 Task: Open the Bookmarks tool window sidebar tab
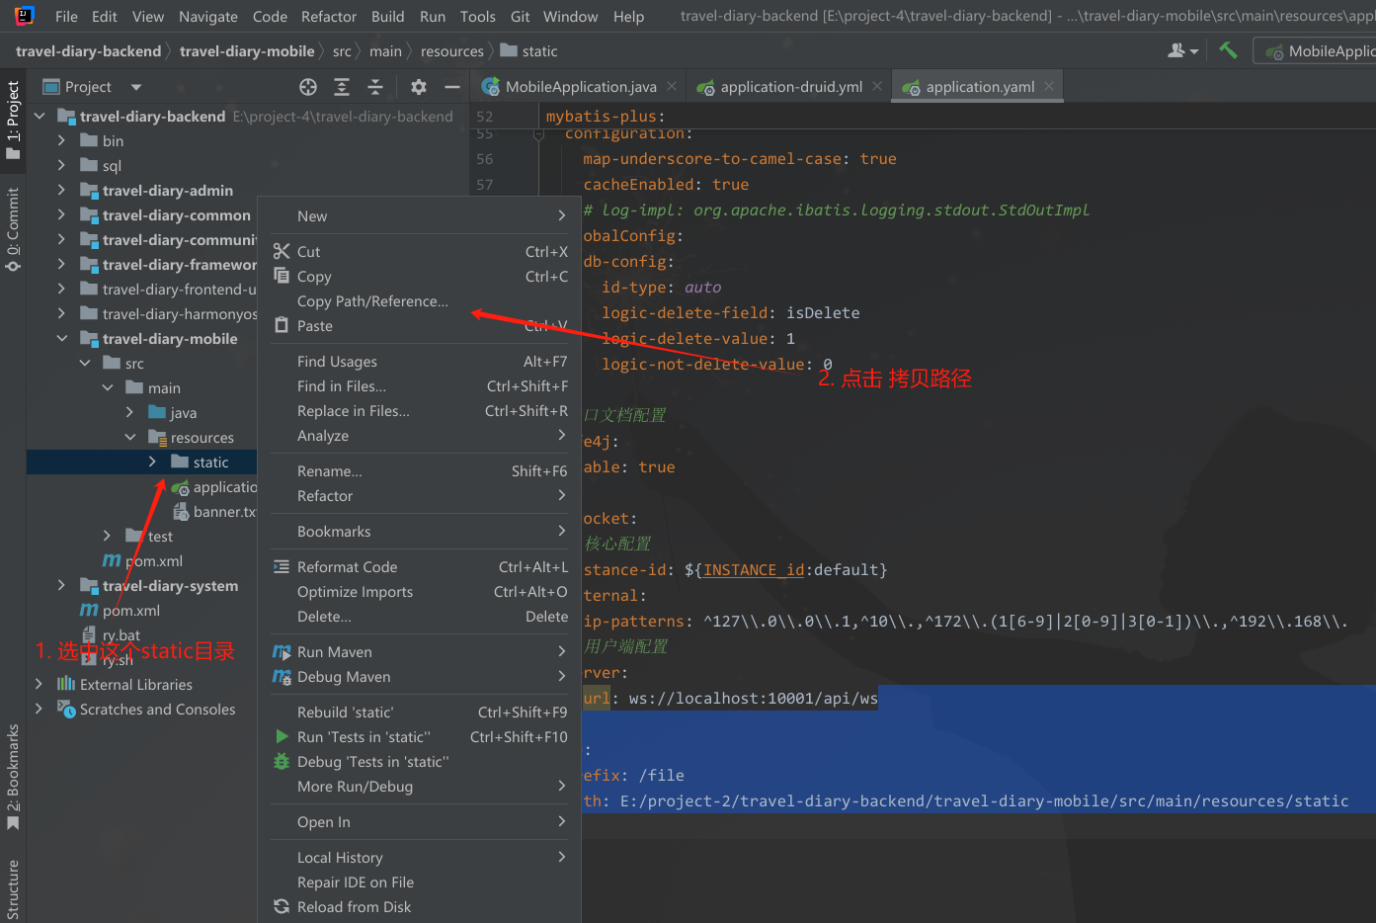pyautogui.click(x=13, y=778)
